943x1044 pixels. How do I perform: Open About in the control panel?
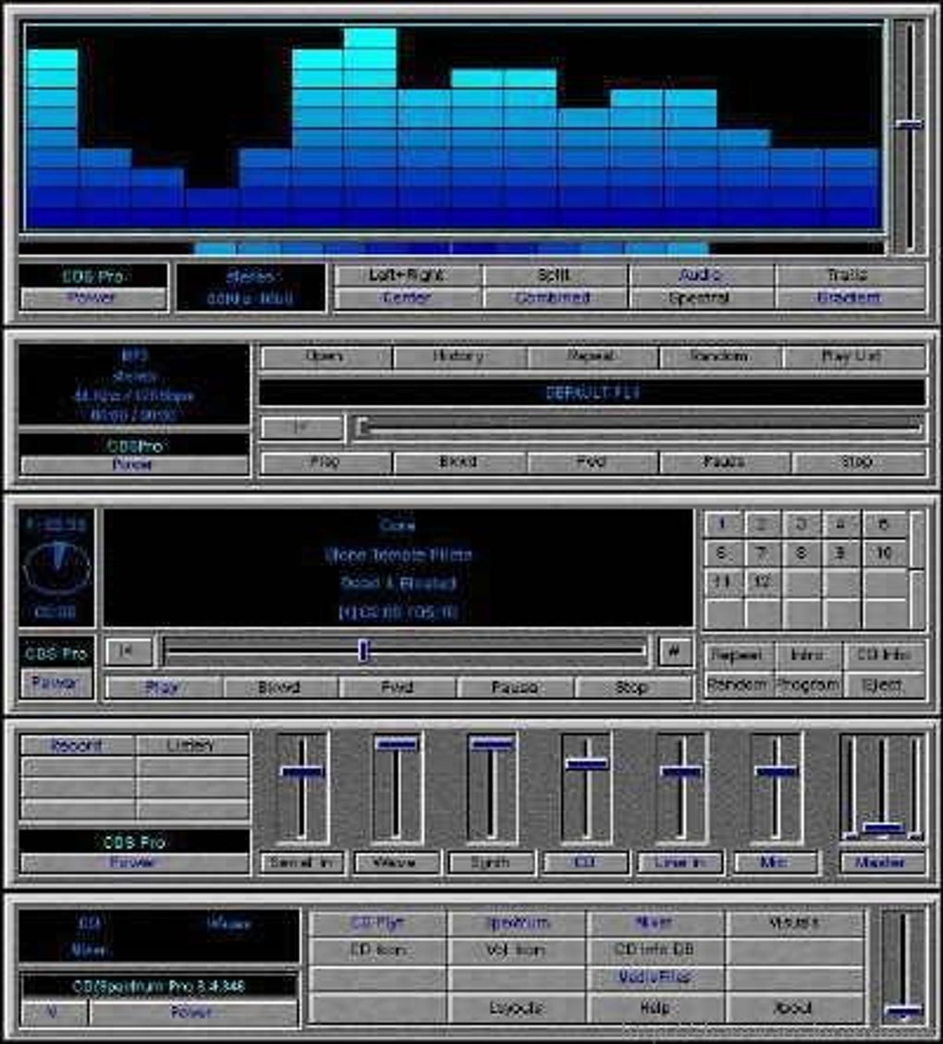click(794, 1008)
